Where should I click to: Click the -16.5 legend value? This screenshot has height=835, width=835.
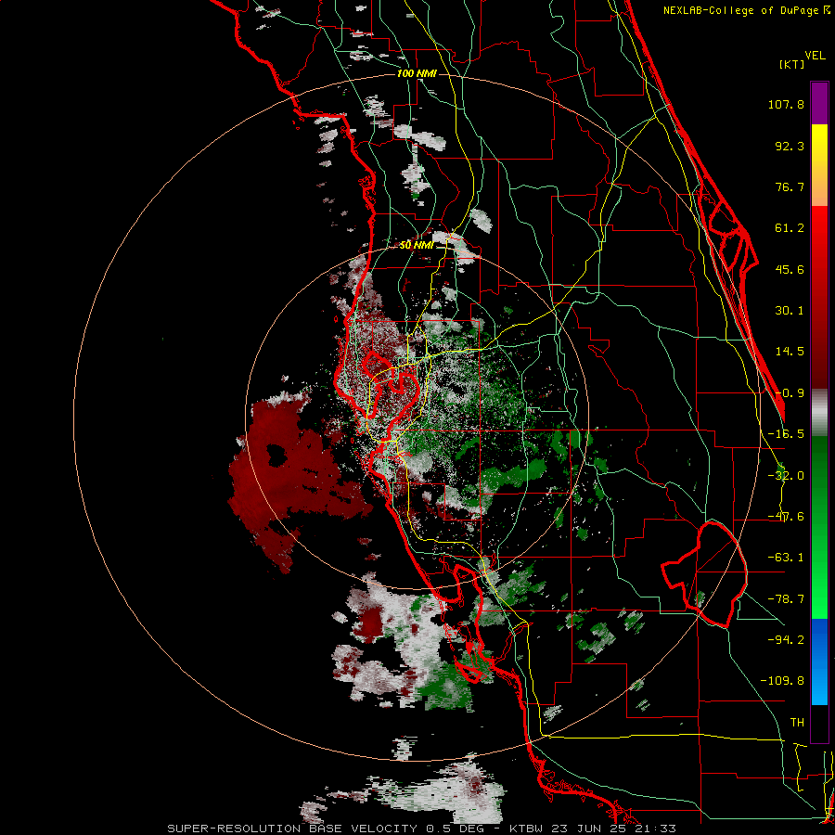(x=786, y=434)
